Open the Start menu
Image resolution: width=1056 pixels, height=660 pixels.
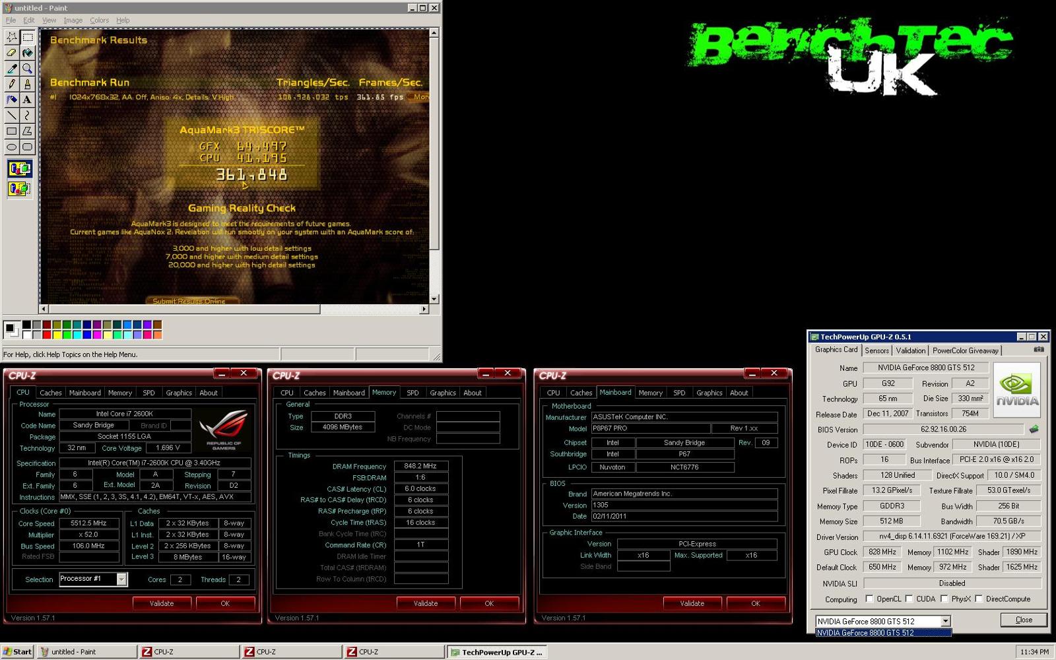17,651
